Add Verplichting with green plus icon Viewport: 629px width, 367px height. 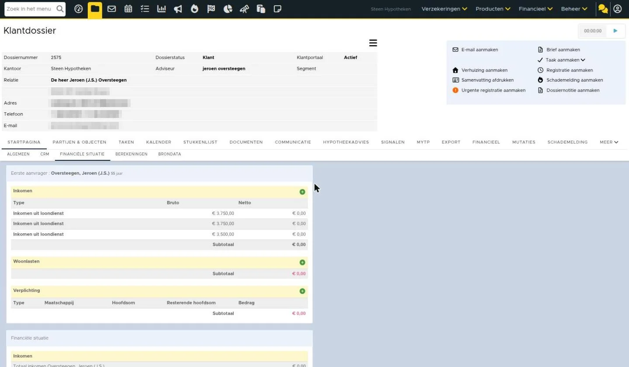(x=302, y=291)
